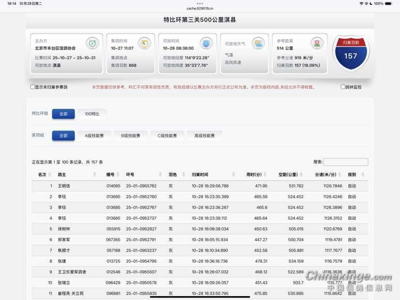Viewport: 400px width, 300px height.
Task: Sort by 分速(米/分) column header
Action: click(x=326, y=174)
